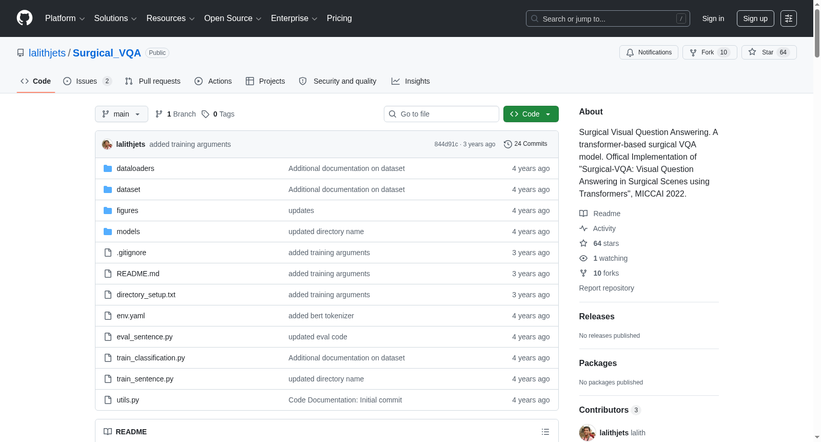The height and width of the screenshot is (442, 821).
Task: Focus the Search or jump to field
Action: tap(608, 18)
